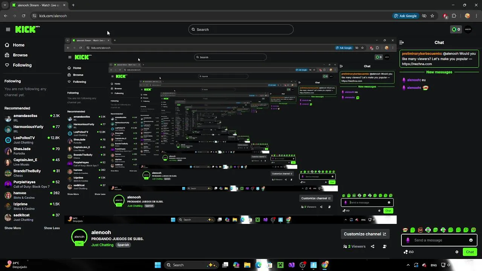482x271 pixels.
Task: Click the Spanish language tag
Action: coord(123,245)
